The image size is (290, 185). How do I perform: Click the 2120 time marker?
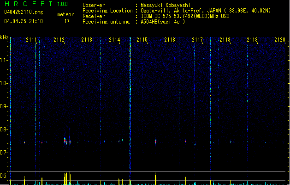(280, 40)
